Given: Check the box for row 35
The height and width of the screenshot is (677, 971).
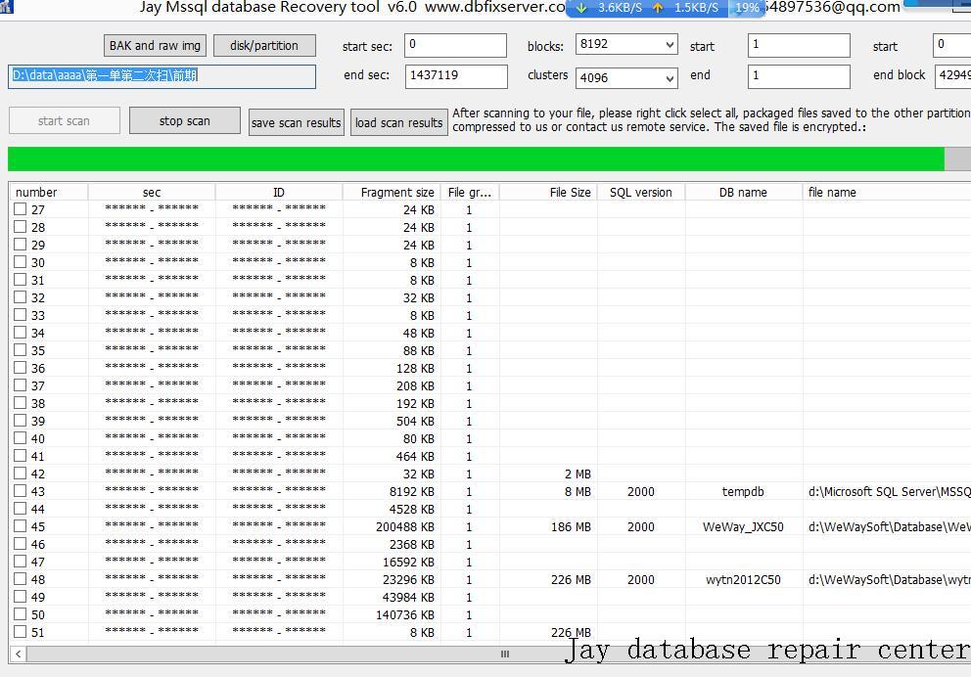Looking at the screenshot, I should coord(21,349).
